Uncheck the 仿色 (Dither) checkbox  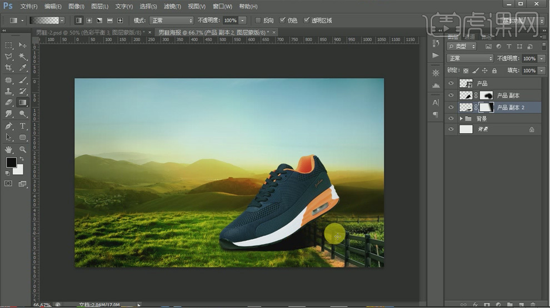click(283, 21)
